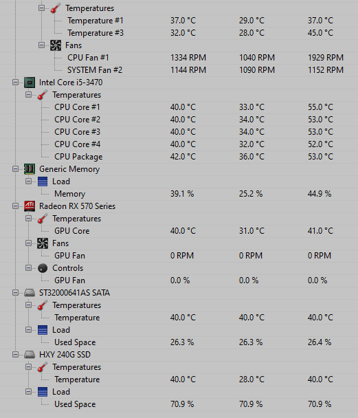358x418 pixels.
Task: Collapse the Intel Core i5-3470 node
Action: point(15,82)
